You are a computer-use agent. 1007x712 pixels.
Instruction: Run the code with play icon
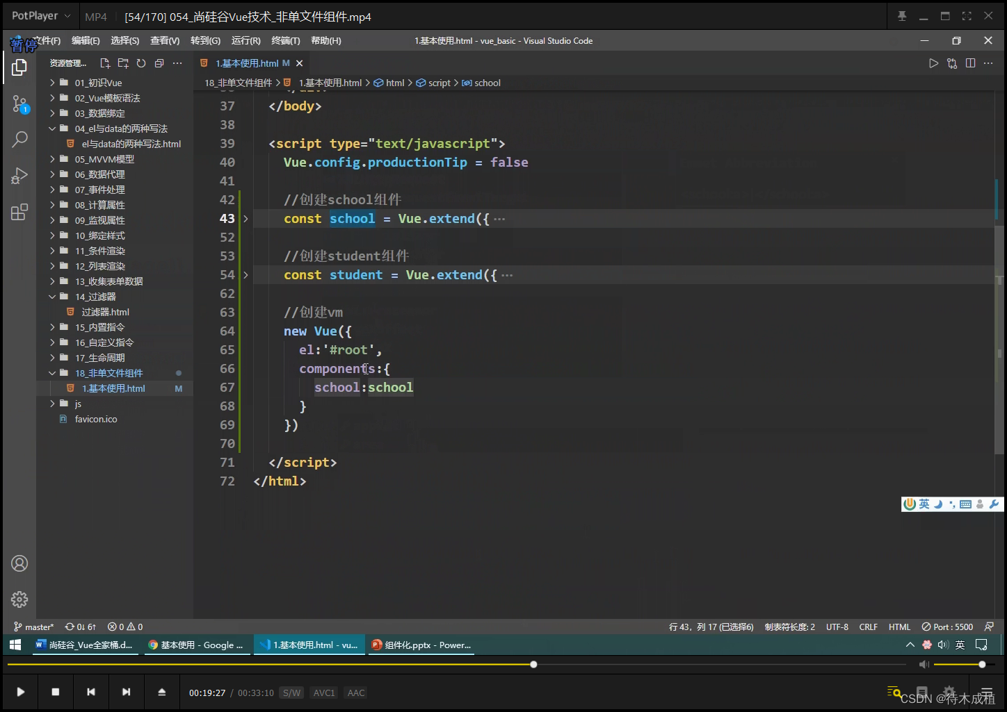[933, 63]
